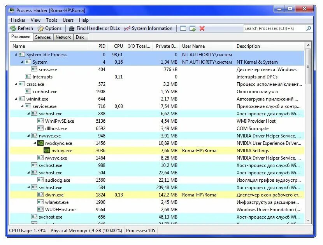The width and height of the screenshot is (323, 245).
Task: Click the nvtray.exe NVIDIA icon
Action: click(x=47, y=150)
